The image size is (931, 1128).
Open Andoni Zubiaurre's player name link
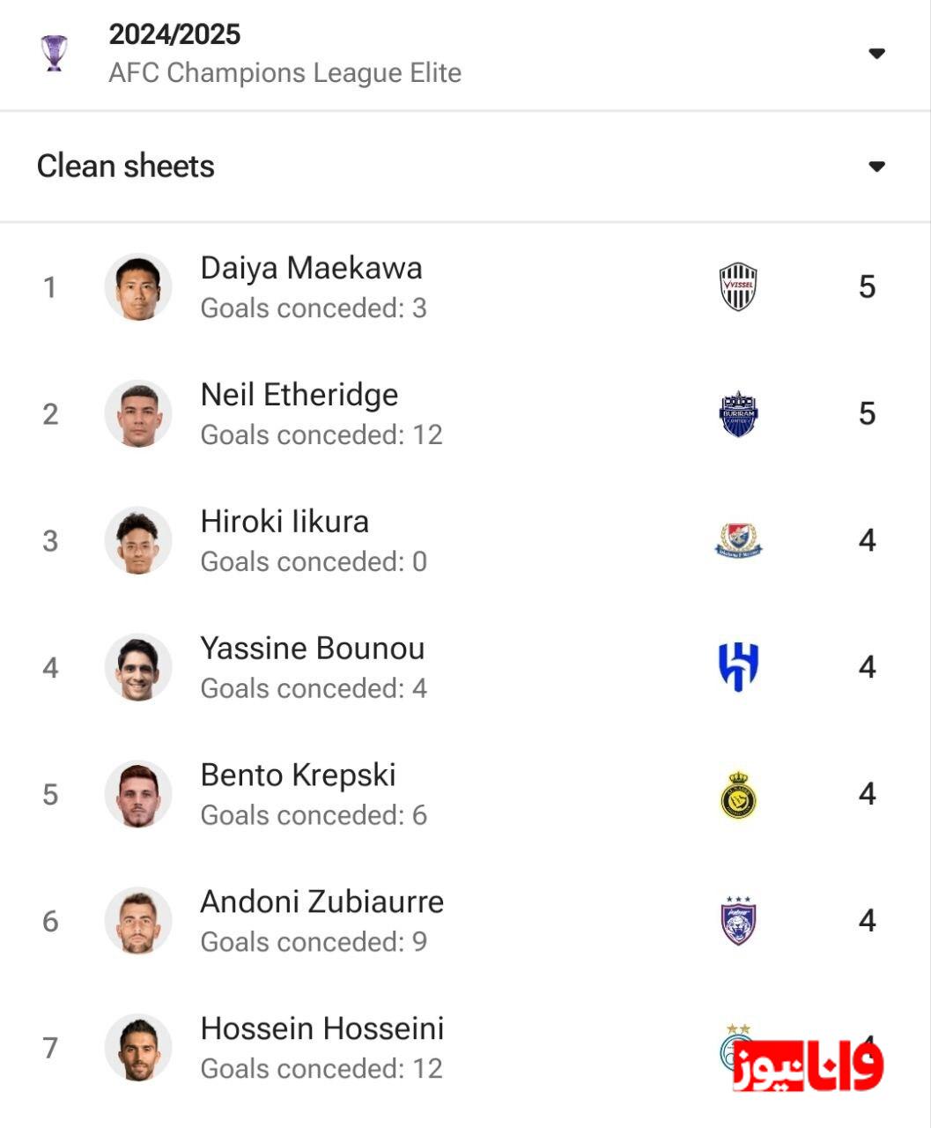[x=321, y=902]
